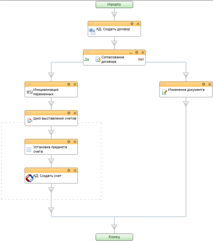
Task: Open settings of 'Инициализация переменных' block
Action: point(69,84)
